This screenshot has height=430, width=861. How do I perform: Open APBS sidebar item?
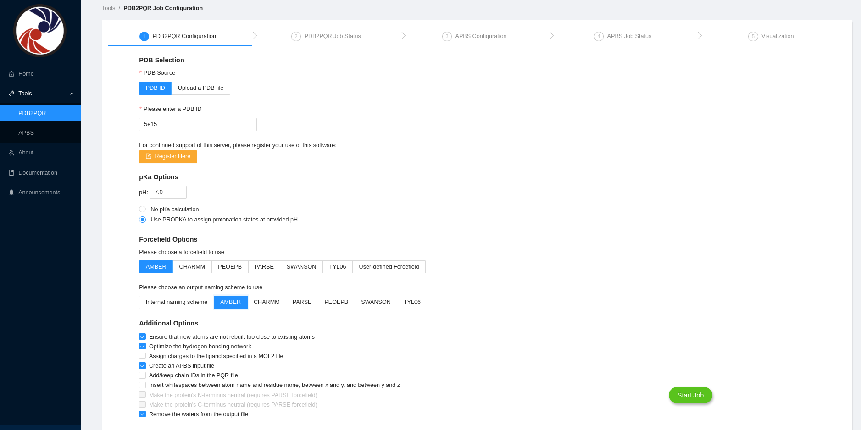click(40, 133)
